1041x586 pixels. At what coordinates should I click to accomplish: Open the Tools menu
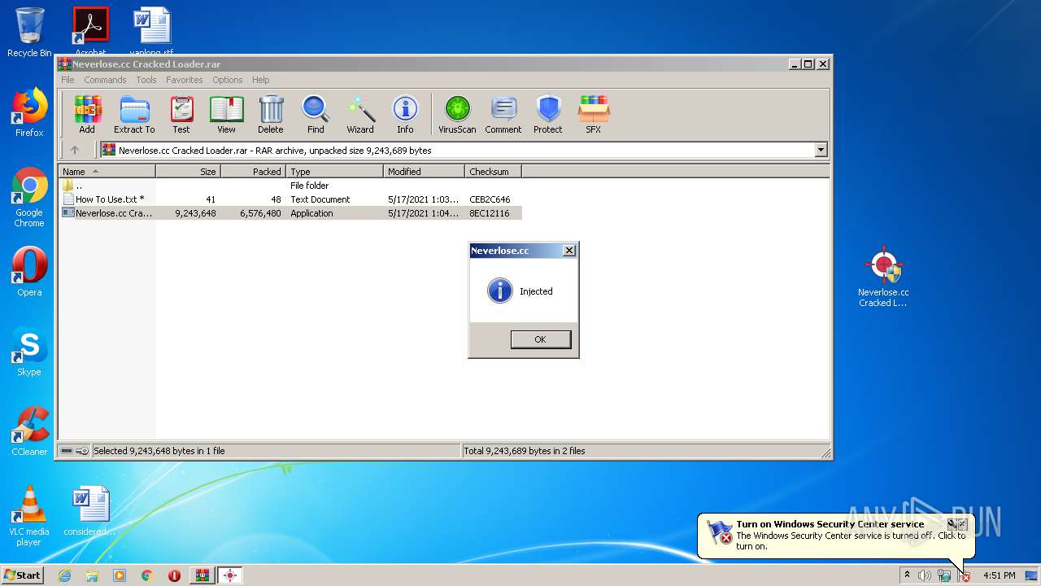(146, 80)
